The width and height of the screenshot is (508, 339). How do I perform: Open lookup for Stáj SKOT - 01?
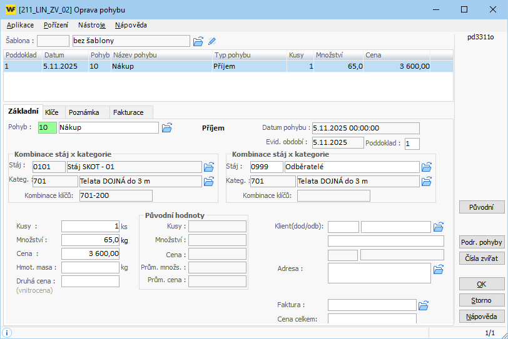[x=209, y=167]
